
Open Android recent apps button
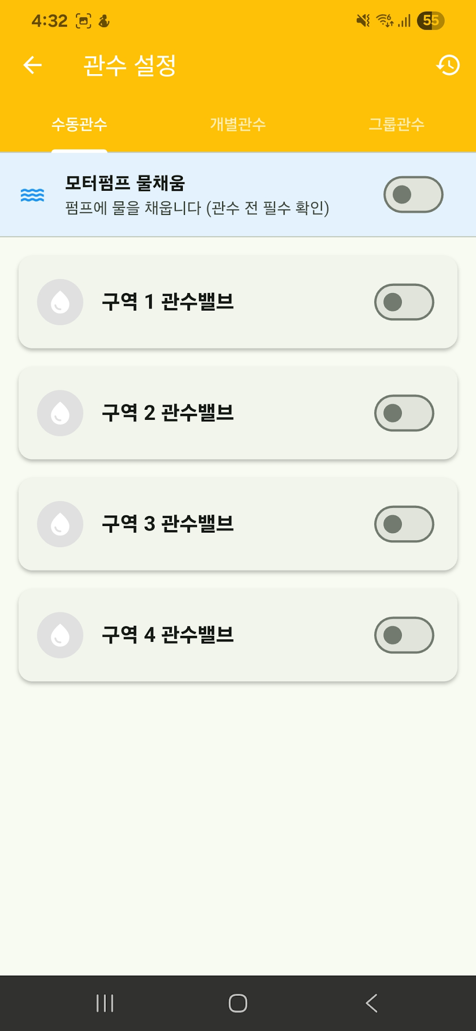105,1003
